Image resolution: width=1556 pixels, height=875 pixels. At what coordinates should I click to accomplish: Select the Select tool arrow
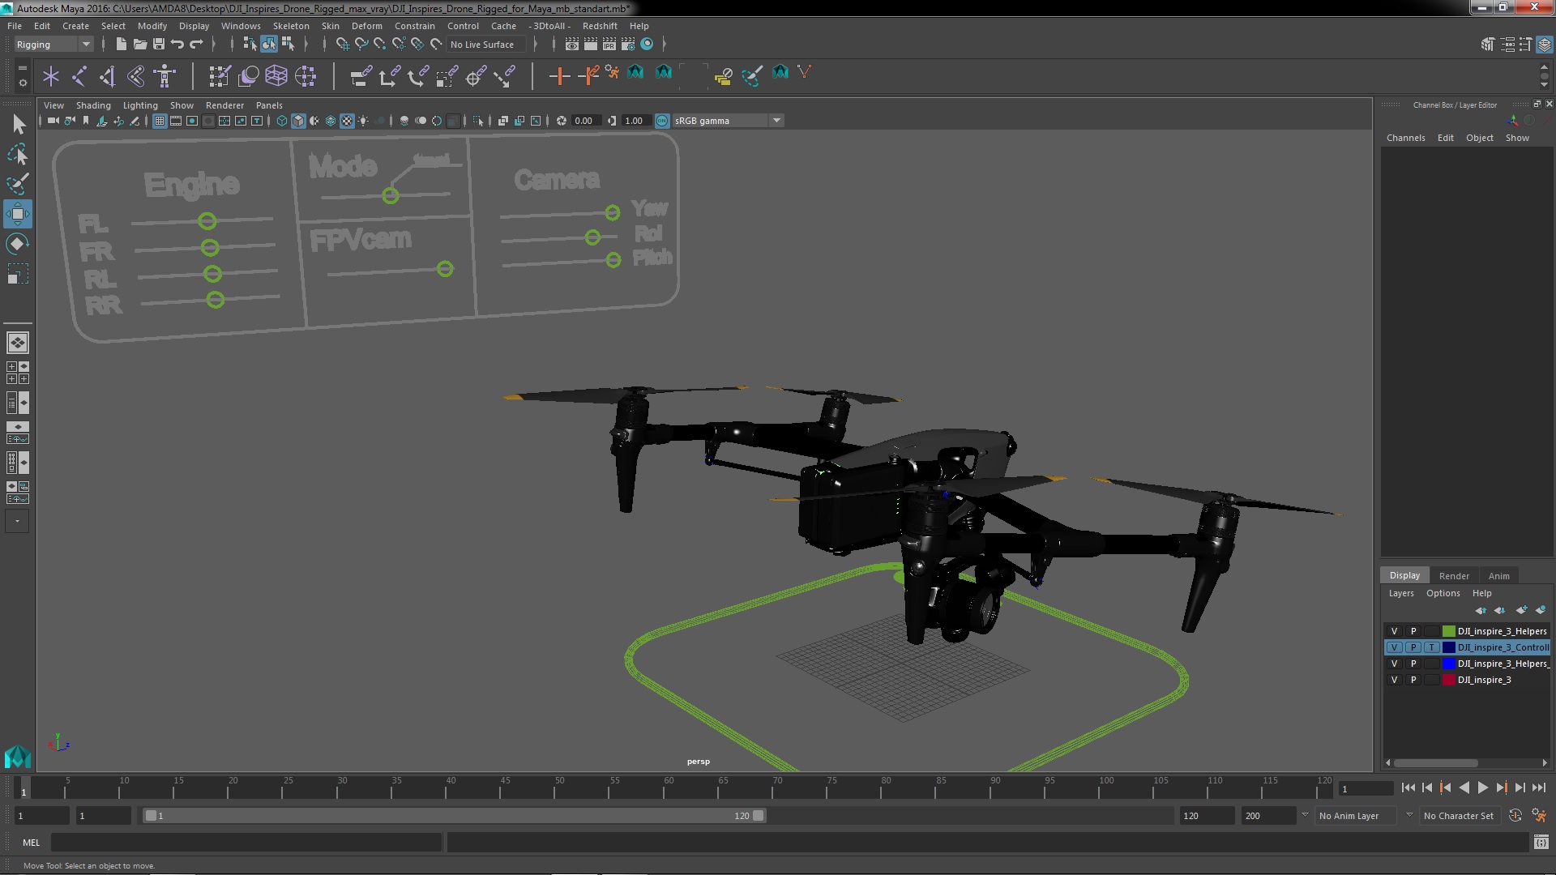[x=18, y=124]
